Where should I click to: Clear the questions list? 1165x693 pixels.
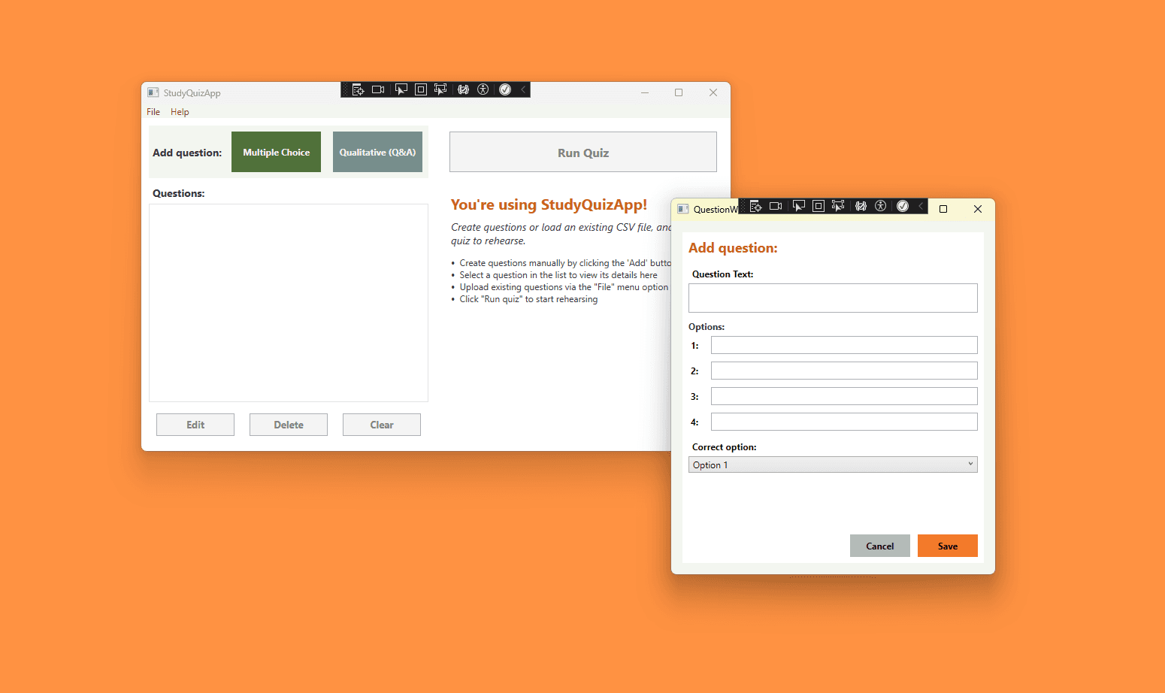click(381, 424)
